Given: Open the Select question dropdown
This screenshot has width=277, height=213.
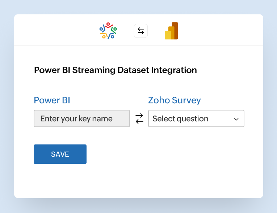Looking at the screenshot, I should (x=196, y=118).
